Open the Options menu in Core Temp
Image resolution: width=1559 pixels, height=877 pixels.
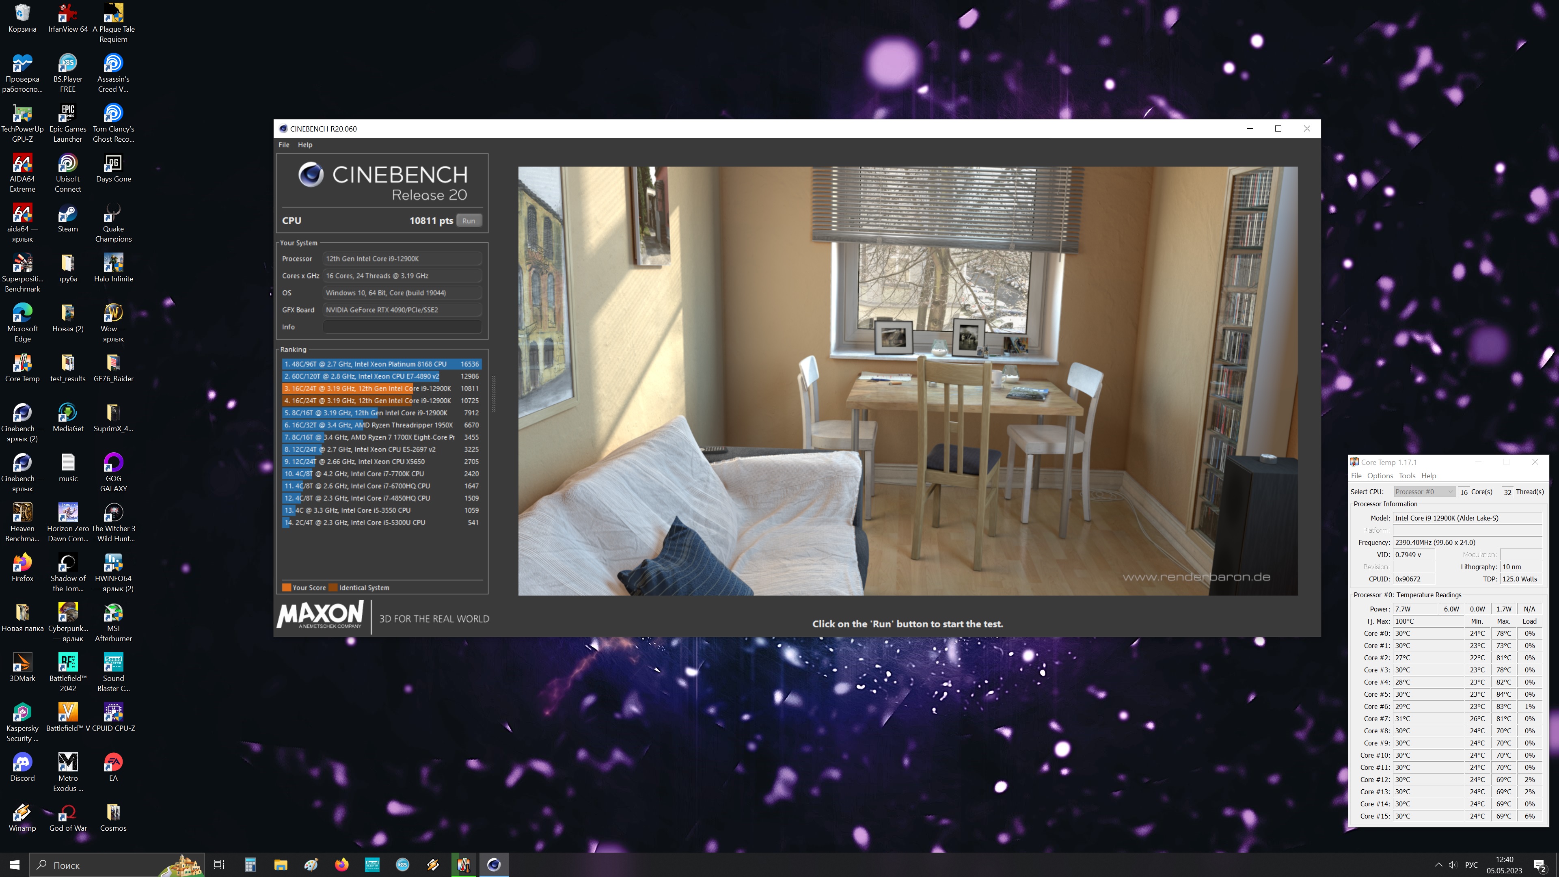[1380, 476]
